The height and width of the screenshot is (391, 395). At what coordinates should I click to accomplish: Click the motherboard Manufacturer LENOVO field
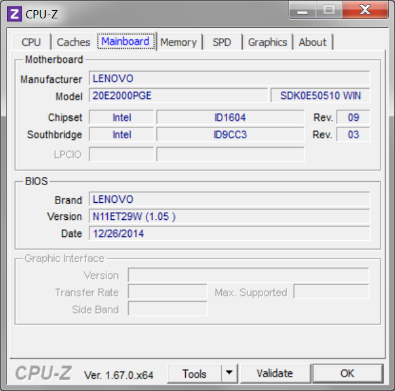tap(229, 79)
